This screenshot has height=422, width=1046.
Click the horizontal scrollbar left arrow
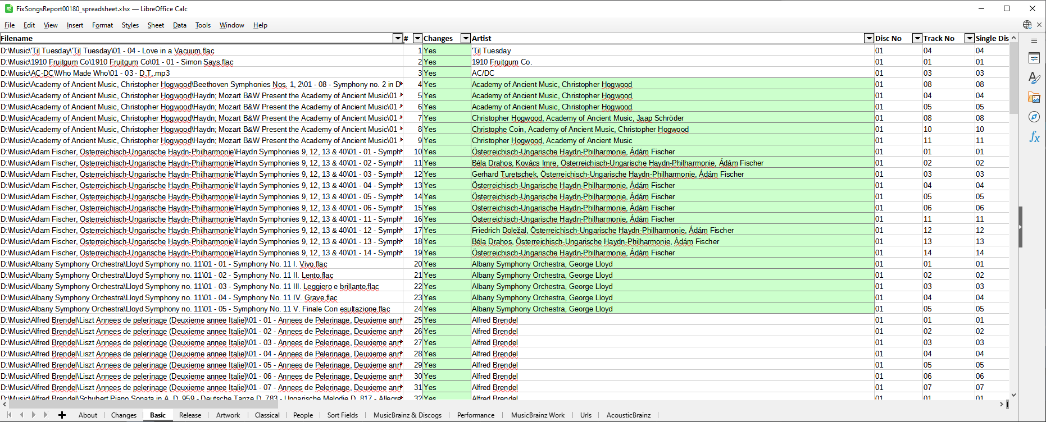point(4,404)
